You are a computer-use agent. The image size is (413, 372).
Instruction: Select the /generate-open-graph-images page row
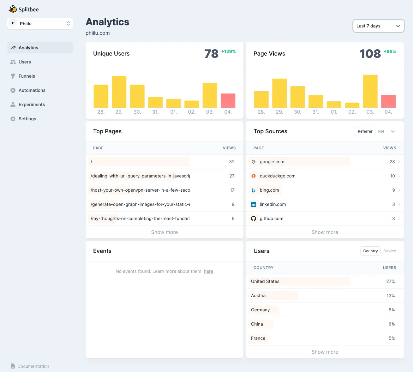tap(164, 204)
